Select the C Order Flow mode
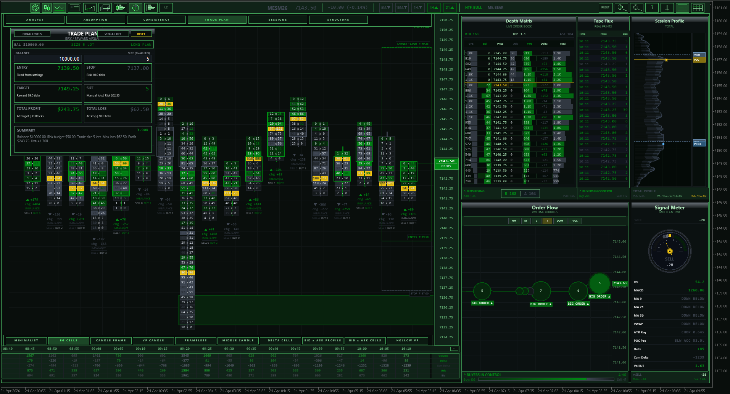730x394 pixels. click(537, 221)
